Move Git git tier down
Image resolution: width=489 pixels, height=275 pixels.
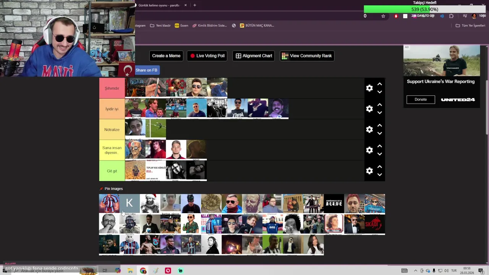click(x=379, y=175)
